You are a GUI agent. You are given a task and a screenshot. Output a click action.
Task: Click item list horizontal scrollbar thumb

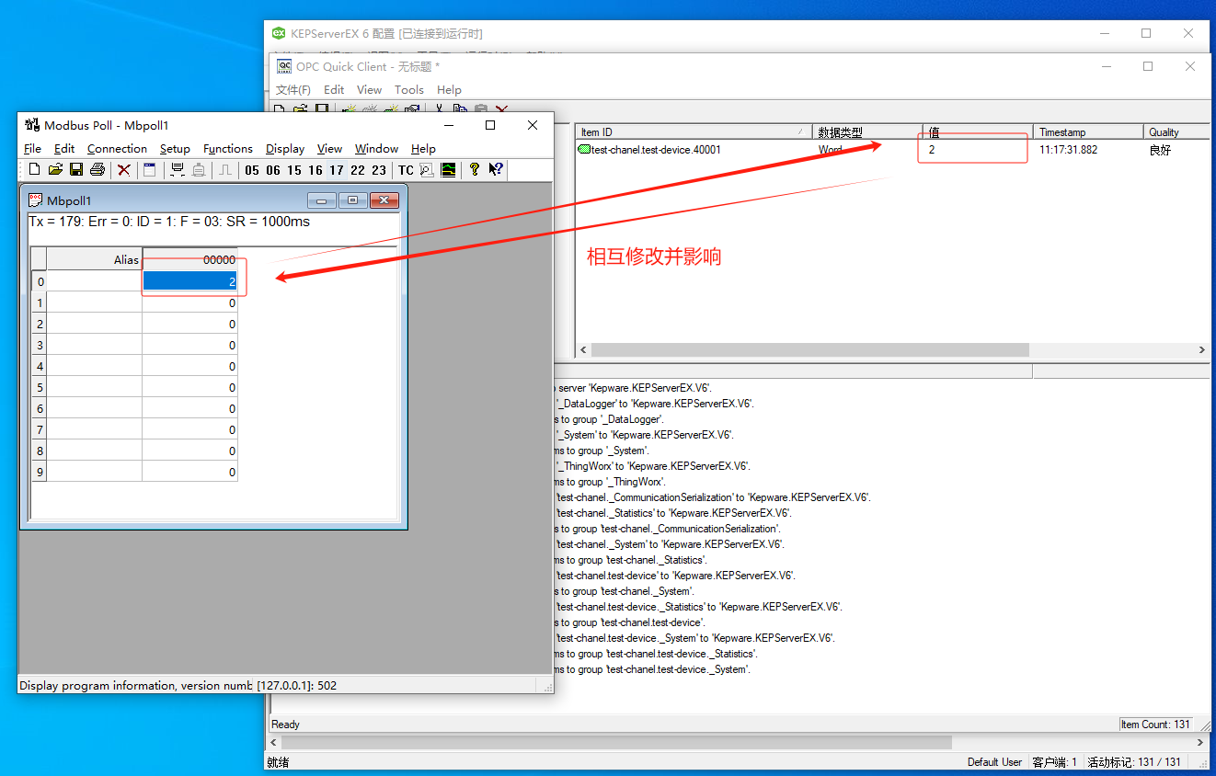[809, 350]
